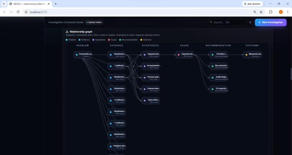Bookmark this page with the star
Viewport: 292px width, 155px height.
click(x=261, y=12)
